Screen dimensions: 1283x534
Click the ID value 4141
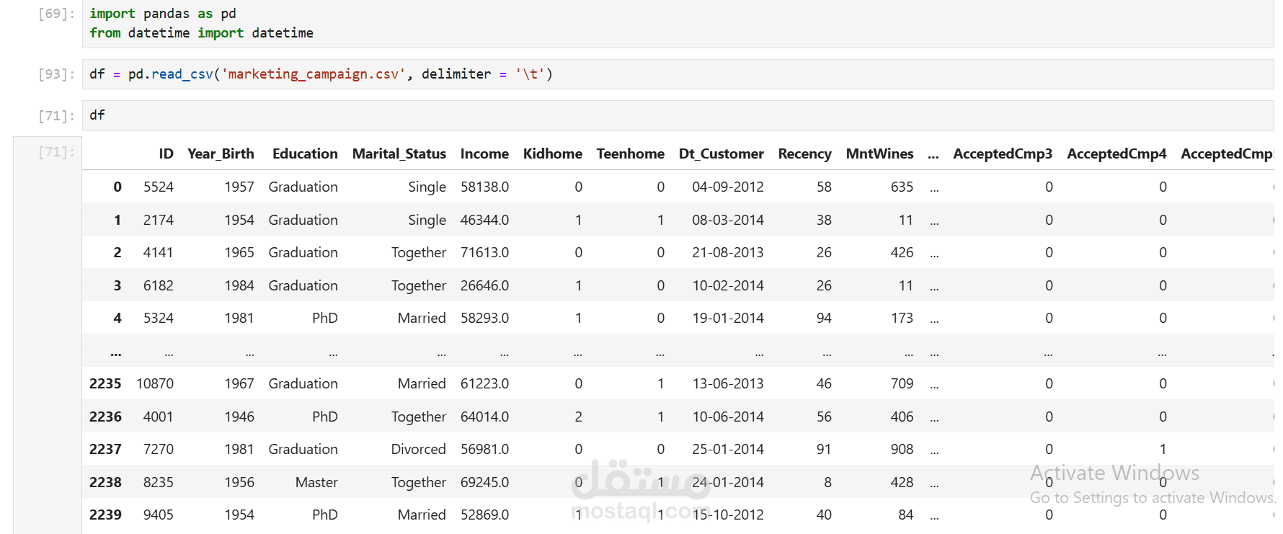[159, 252]
